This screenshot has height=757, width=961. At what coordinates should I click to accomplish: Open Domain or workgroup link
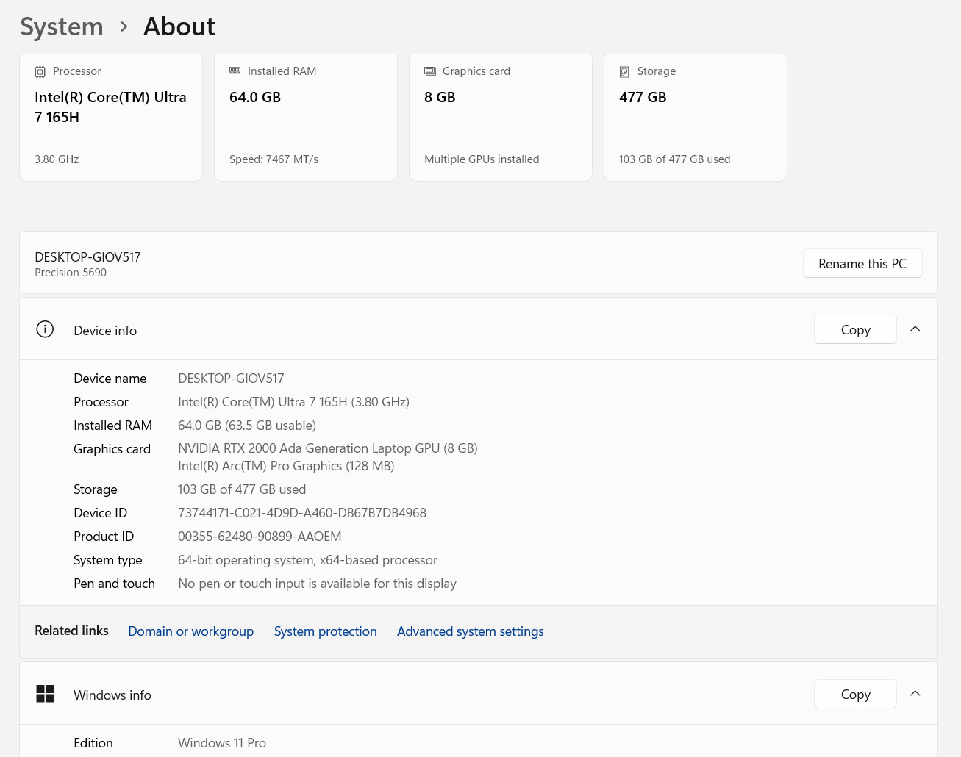(x=191, y=631)
